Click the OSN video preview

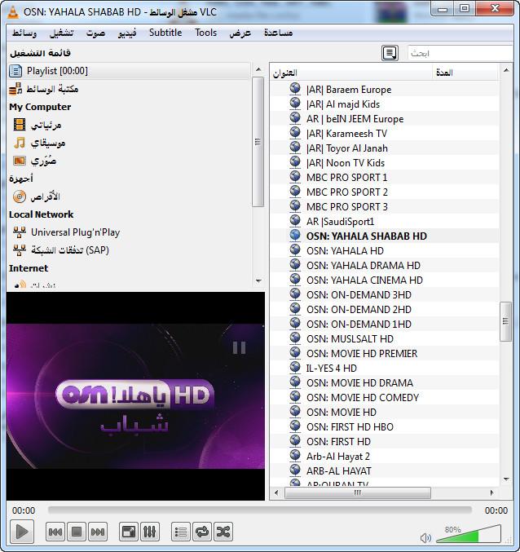tap(135, 395)
